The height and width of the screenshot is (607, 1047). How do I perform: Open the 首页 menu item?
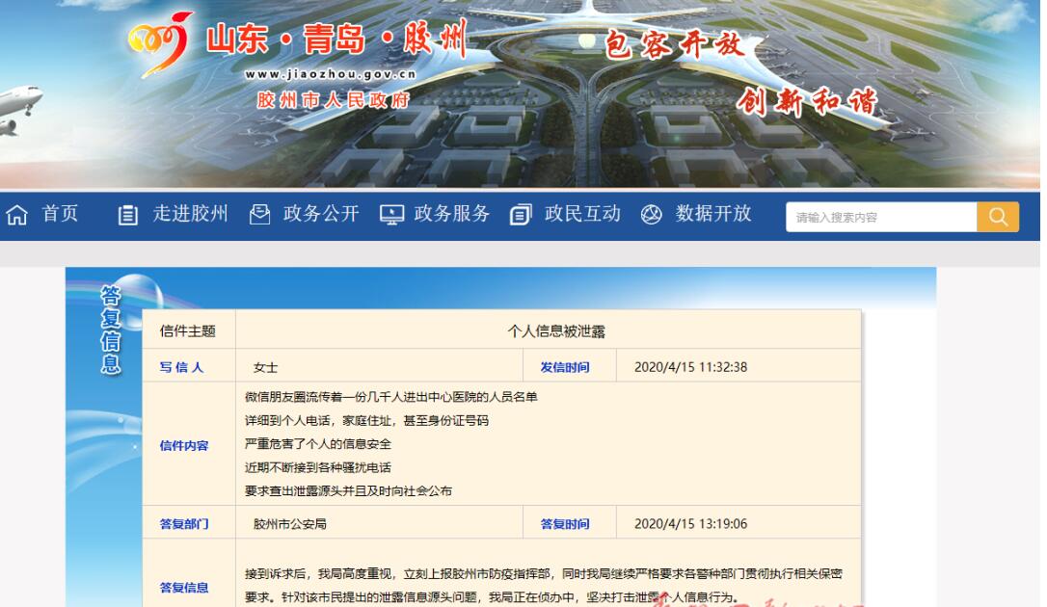60,214
